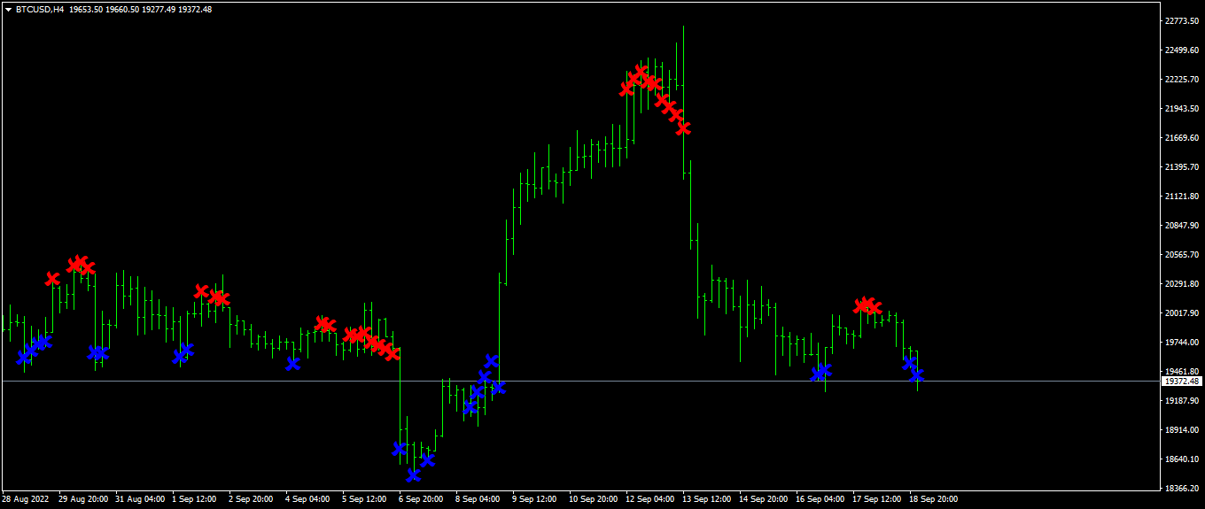
Task: Click the 31 Aug 04:00 time axis label
Action: (140, 498)
